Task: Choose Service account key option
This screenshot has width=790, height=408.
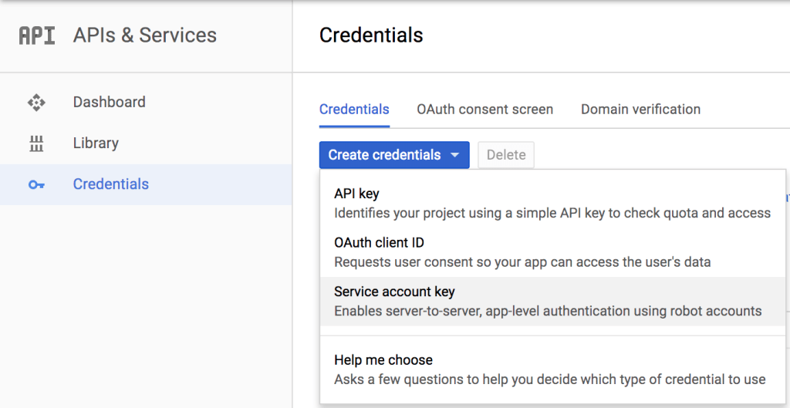Action: coord(394,292)
